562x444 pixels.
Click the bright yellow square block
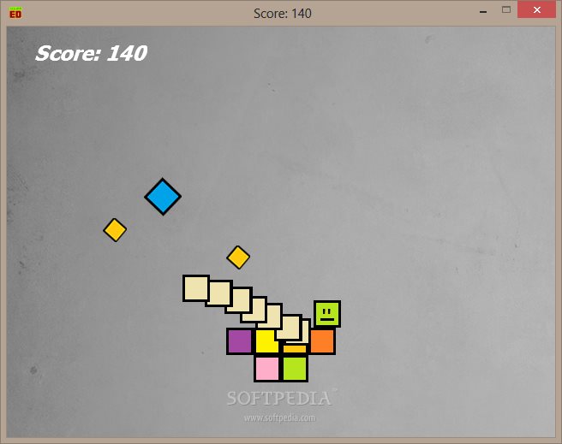(266, 341)
